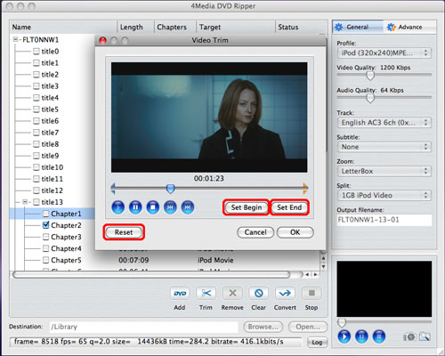Image resolution: width=445 pixels, height=356 pixels.
Task: Collapse the FLT0NNW1 disc tree node
Action: (x=15, y=39)
